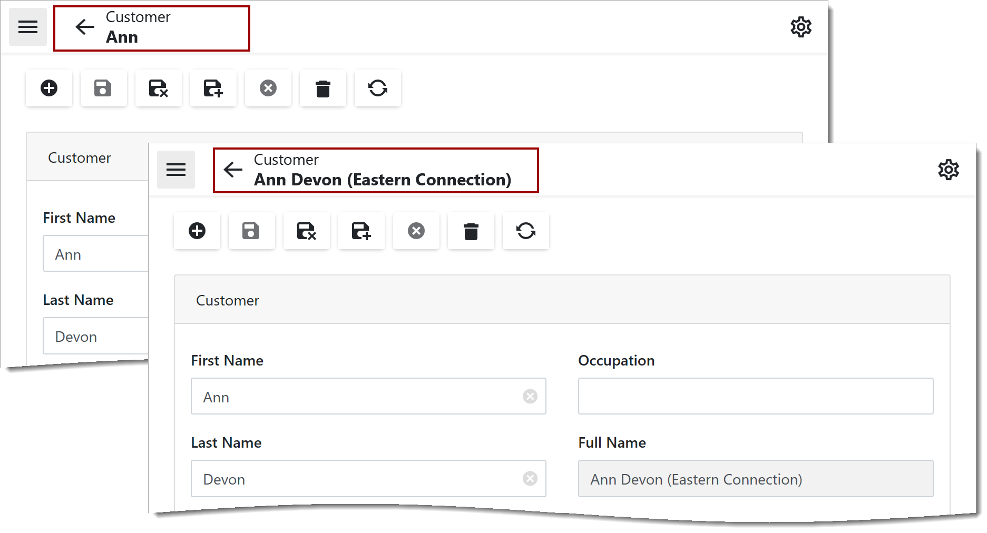The height and width of the screenshot is (533, 987).
Task: Click the back arrow next to Ann Devon (Eastern Connection)
Action: (x=233, y=170)
